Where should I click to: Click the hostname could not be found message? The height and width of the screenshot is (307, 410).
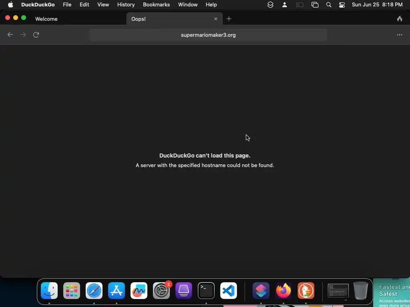tap(205, 165)
